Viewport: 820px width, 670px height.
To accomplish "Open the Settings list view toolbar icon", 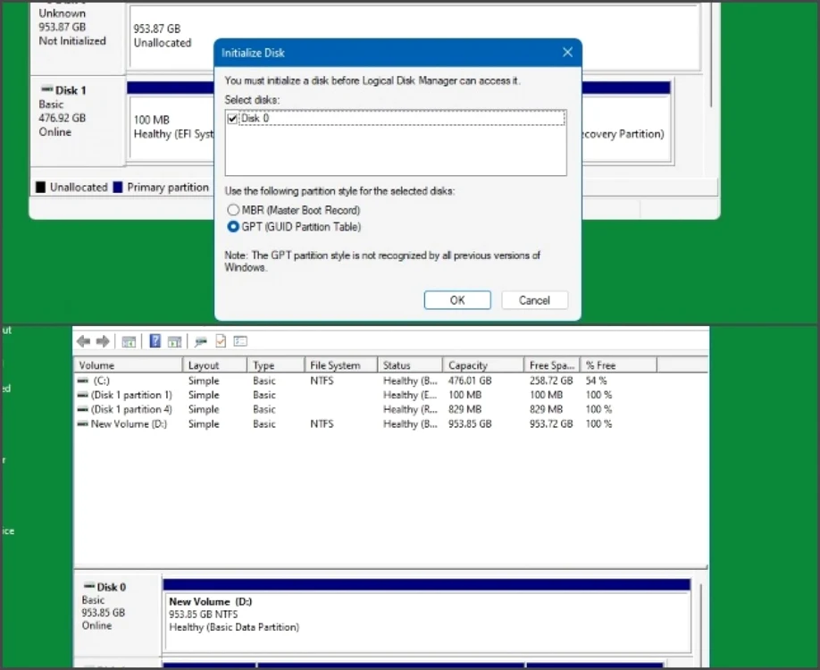I will pos(240,341).
